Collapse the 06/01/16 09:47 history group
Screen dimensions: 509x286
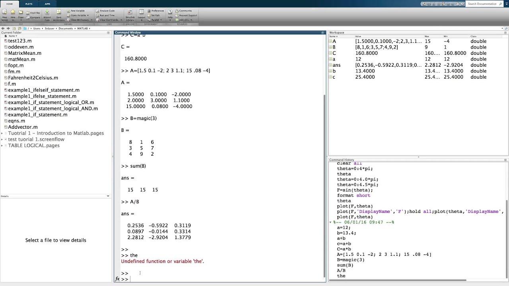[330, 222]
